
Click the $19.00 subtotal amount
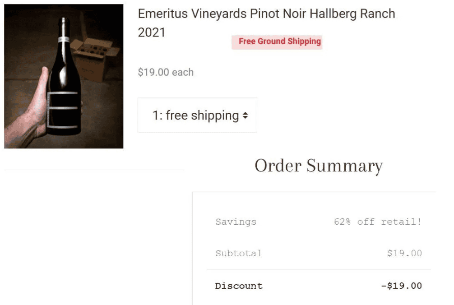pos(404,254)
